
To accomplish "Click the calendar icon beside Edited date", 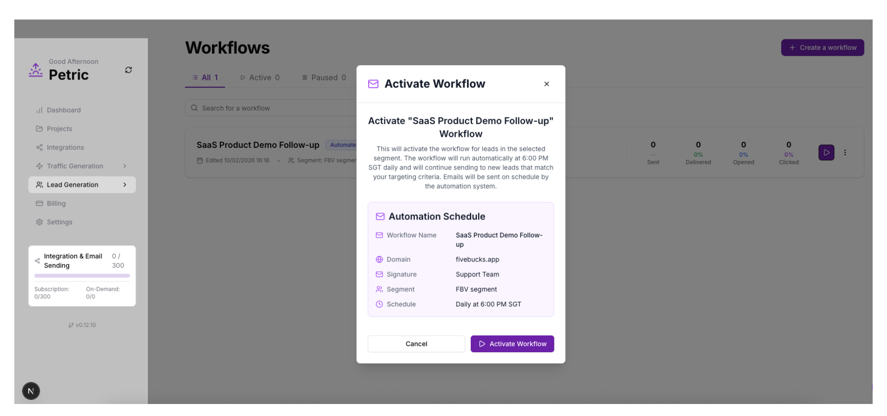I will [x=200, y=160].
